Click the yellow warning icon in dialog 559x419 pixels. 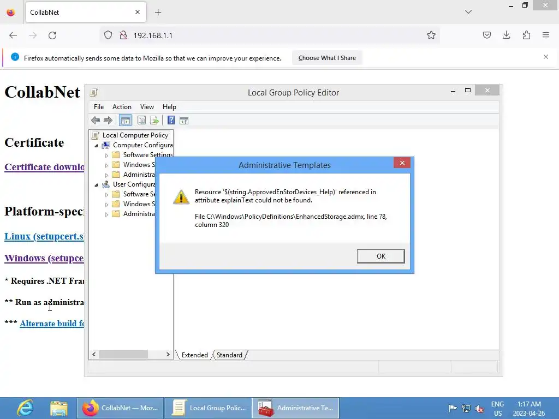pos(181,196)
